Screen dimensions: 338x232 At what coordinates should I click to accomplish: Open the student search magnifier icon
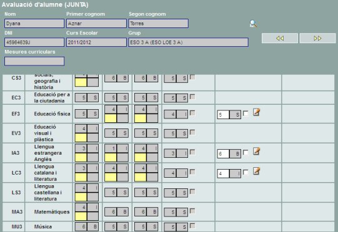pyautogui.click(x=253, y=24)
